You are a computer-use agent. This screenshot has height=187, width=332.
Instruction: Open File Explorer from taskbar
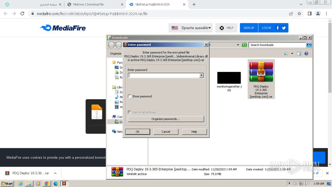[x=29, y=184]
